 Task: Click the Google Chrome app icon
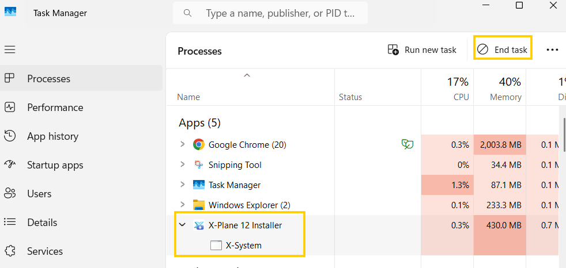coord(199,145)
